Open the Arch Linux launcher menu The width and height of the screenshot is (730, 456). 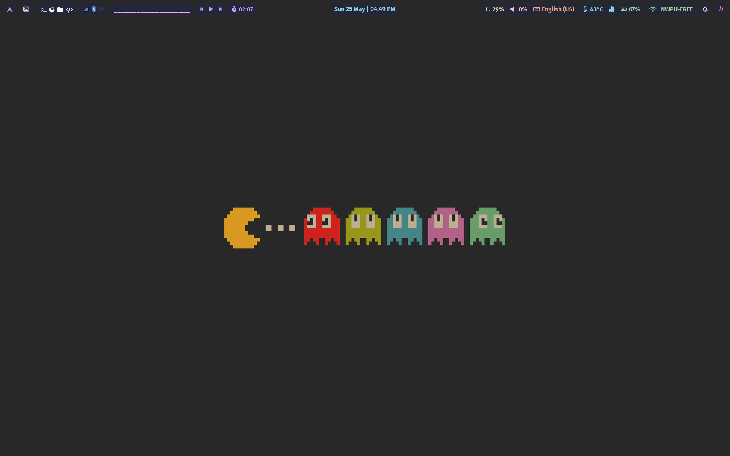[x=10, y=9]
